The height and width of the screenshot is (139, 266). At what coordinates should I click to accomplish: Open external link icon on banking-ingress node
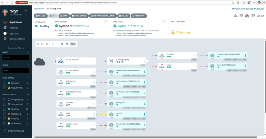pos(122,62)
